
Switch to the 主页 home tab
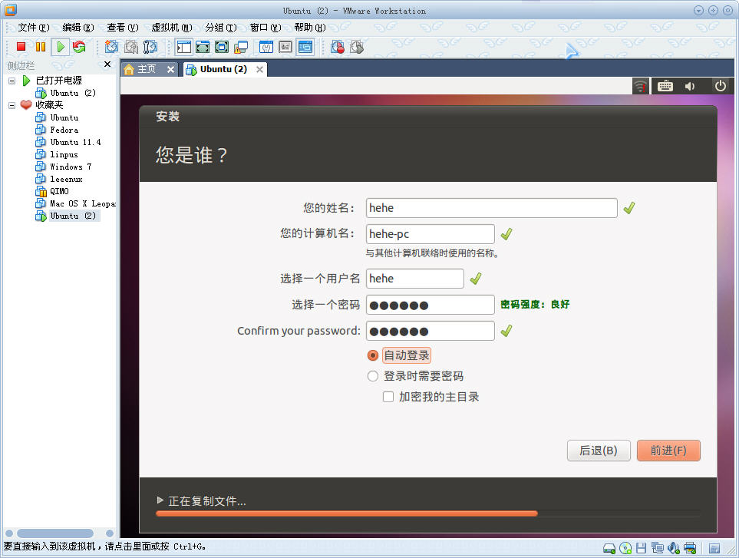tap(146, 69)
